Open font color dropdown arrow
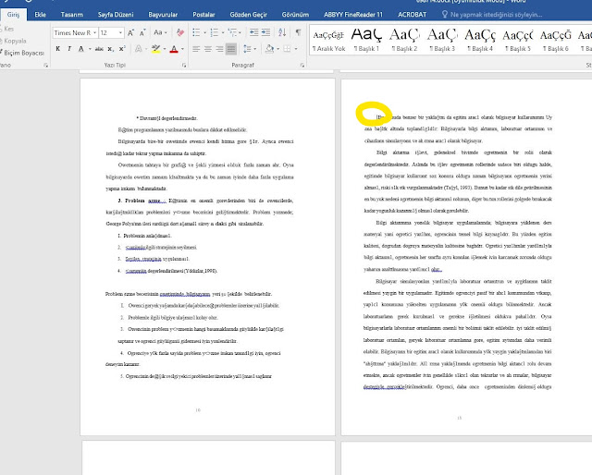Image resolution: width=592 pixels, height=475 pixels. pos(182,49)
